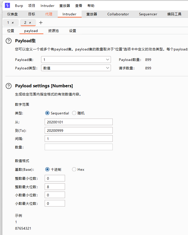Select the Sequential number type radio
The height and width of the screenshot is (235, 188).
tap(47, 113)
